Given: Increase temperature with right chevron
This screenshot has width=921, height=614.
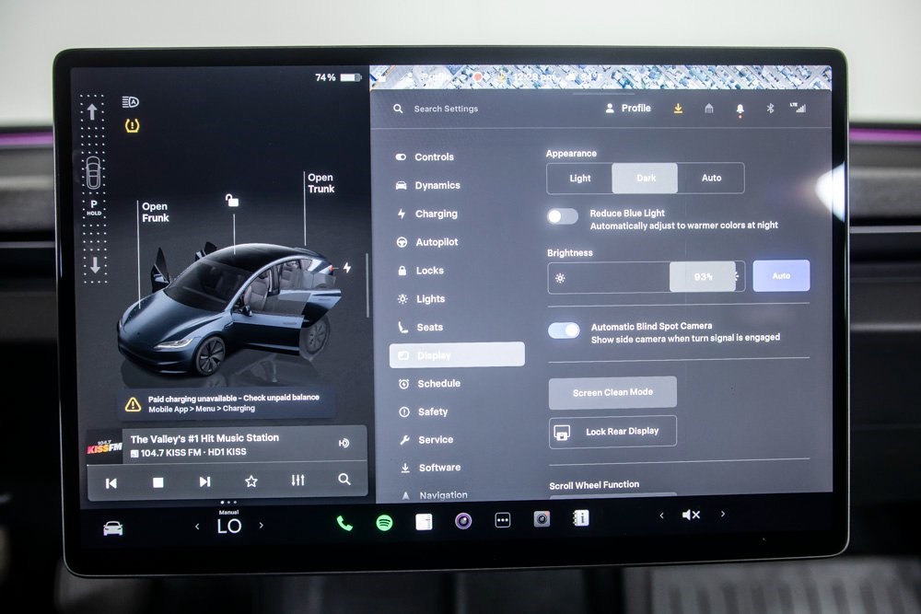Looking at the screenshot, I should 262,526.
